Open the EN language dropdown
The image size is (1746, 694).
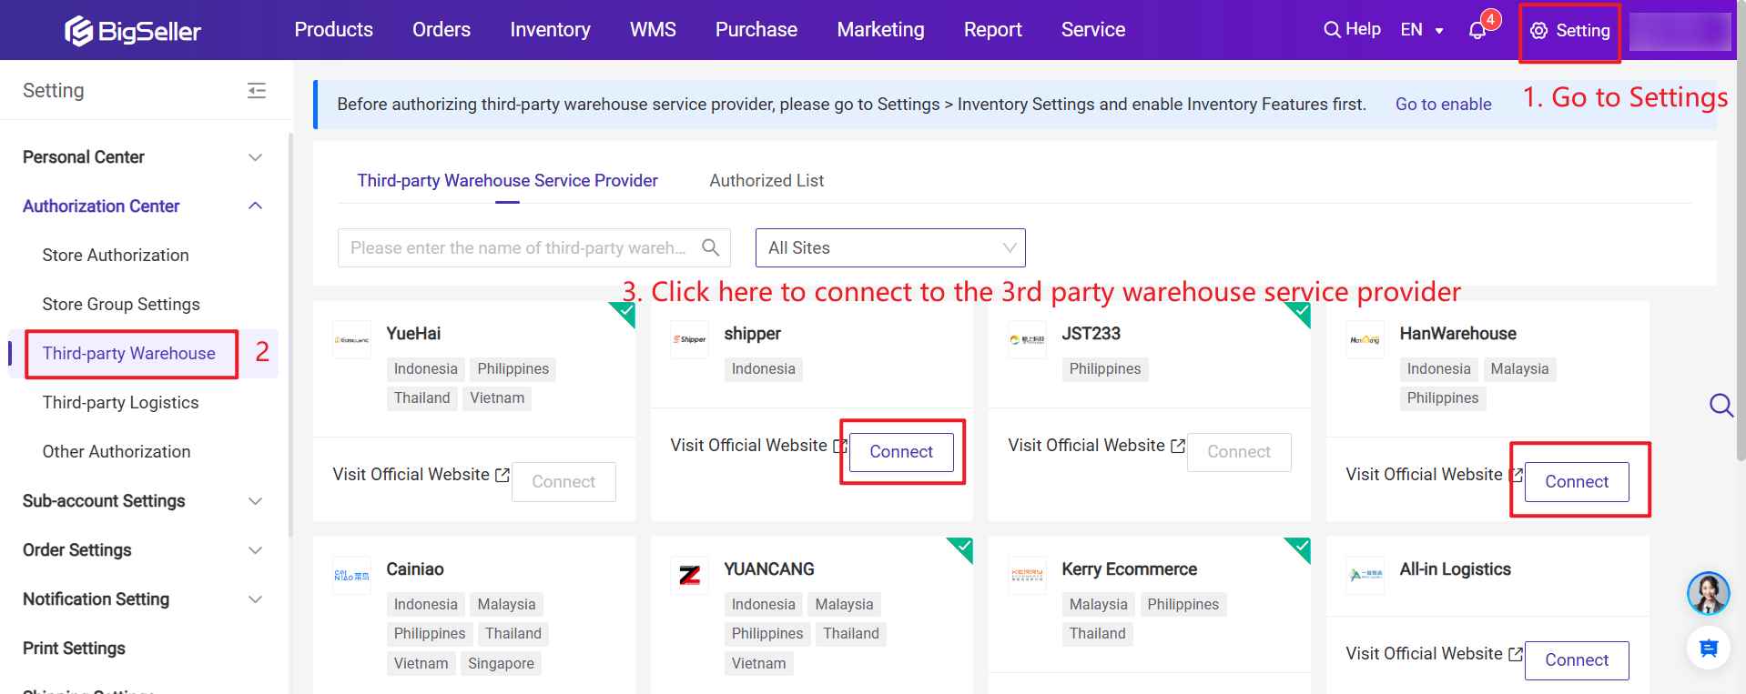[1421, 30]
